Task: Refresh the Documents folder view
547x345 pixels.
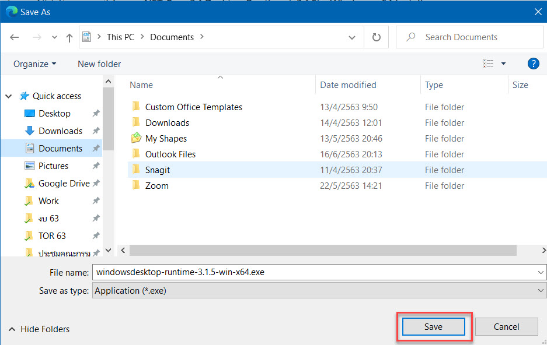Action: coord(377,37)
